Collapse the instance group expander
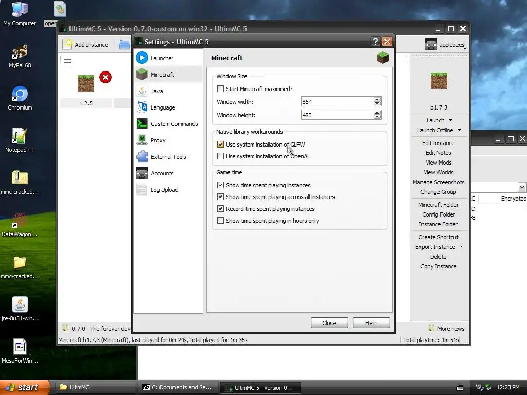The height and width of the screenshot is (395, 527). (x=67, y=63)
